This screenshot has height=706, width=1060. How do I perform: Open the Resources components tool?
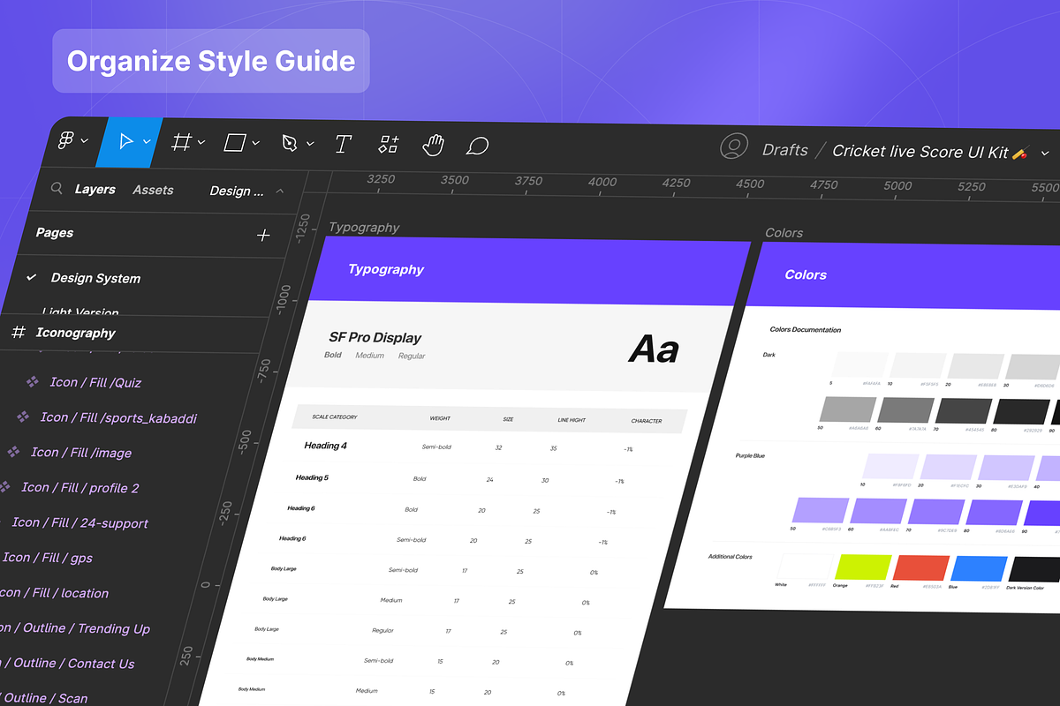click(389, 145)
